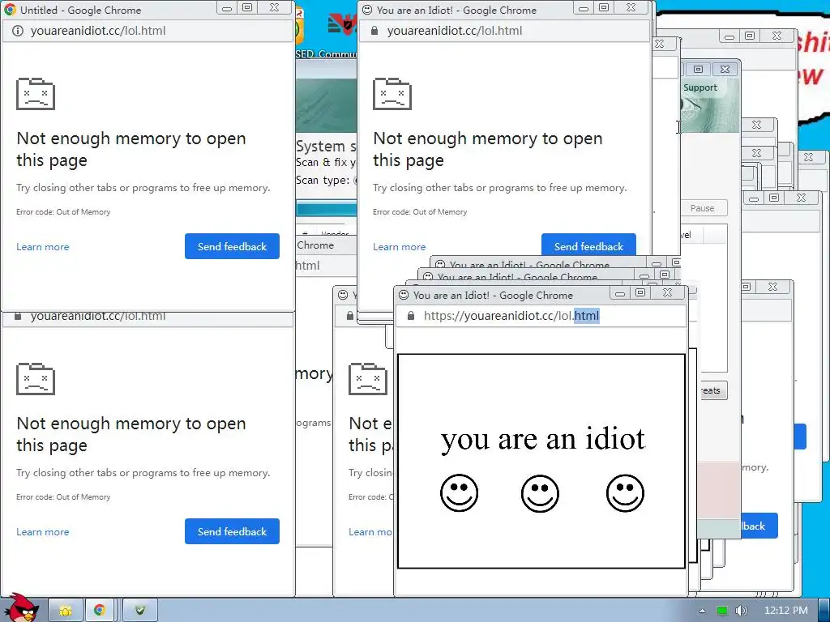Click lock icon beside https://youareanidiot.cc URL
Viewport: 830px width, 622px height.
(411, 316)
